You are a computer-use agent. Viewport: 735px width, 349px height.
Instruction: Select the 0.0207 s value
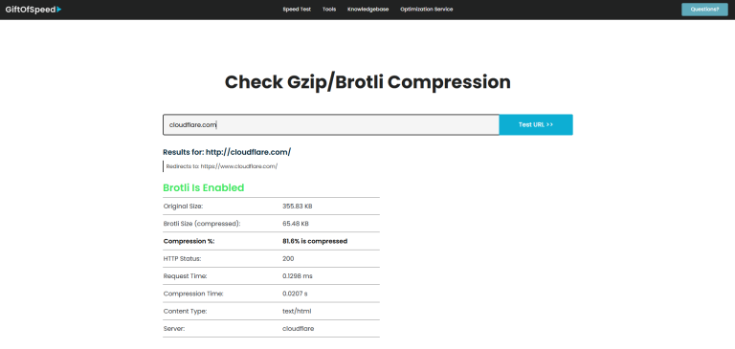[x=296, y=294]
